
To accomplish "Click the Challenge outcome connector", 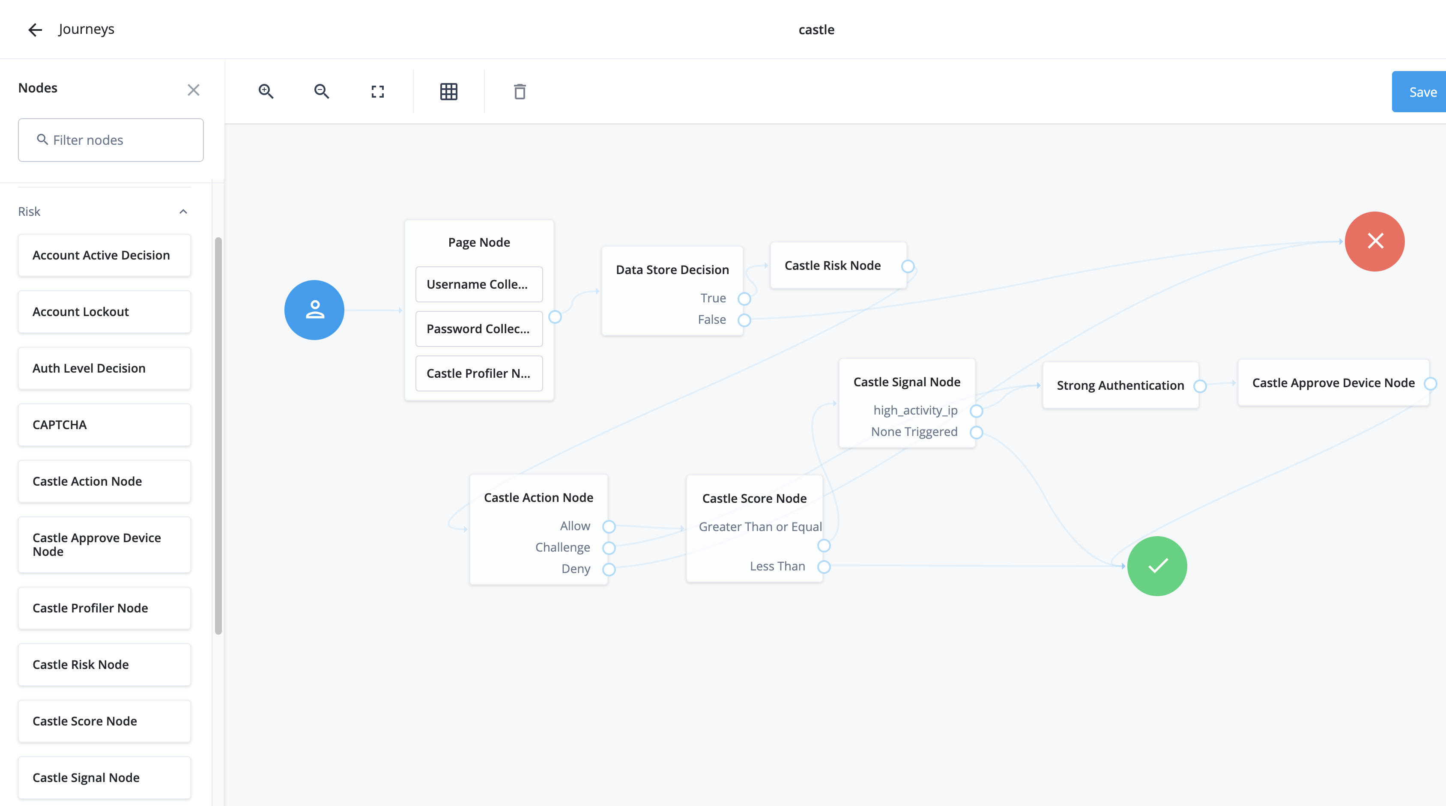I will (x=609, y=548).
